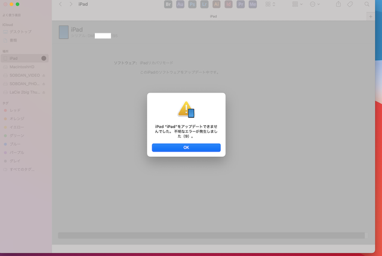Open SOBOAN_PHO... volume

(24, 84)
